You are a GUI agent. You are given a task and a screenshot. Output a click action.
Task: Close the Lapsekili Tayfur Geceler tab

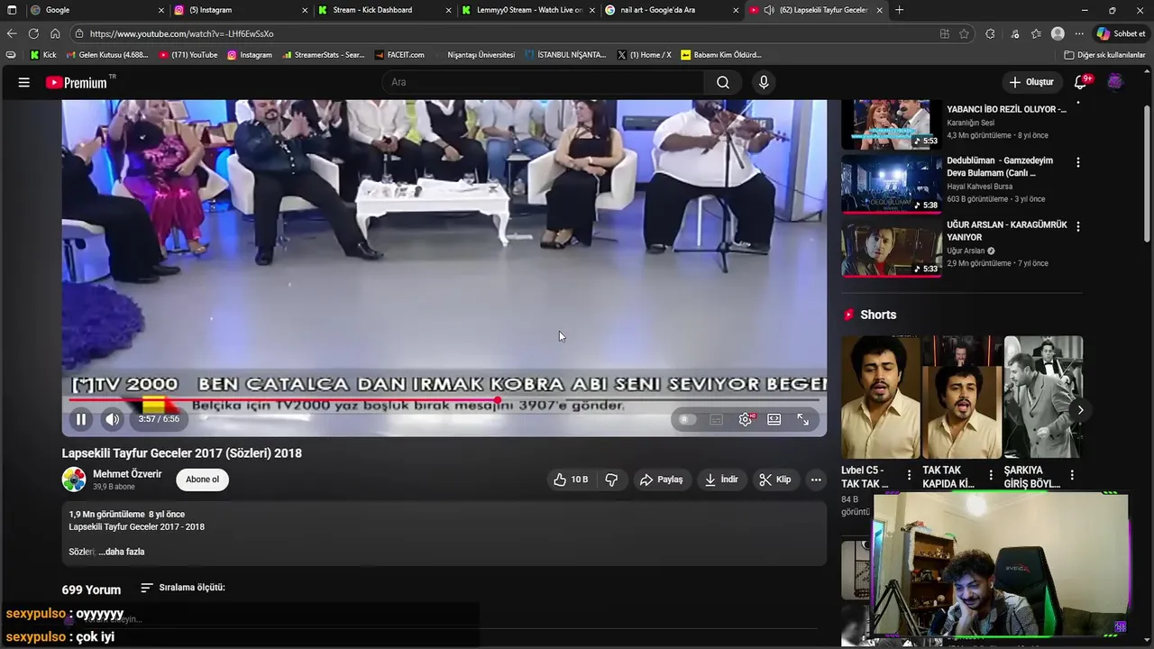pos(879,10)
